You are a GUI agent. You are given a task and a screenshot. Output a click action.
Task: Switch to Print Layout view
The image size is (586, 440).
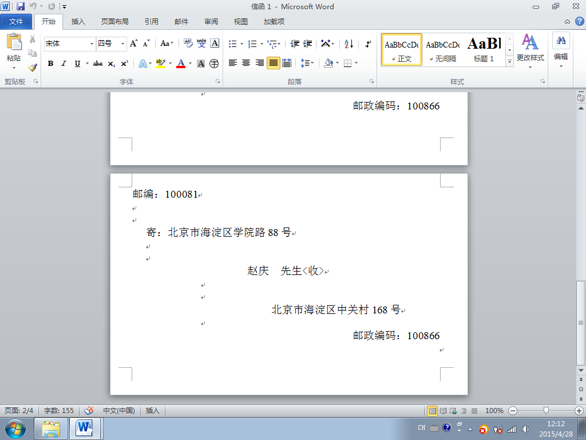tap(432, 410)
